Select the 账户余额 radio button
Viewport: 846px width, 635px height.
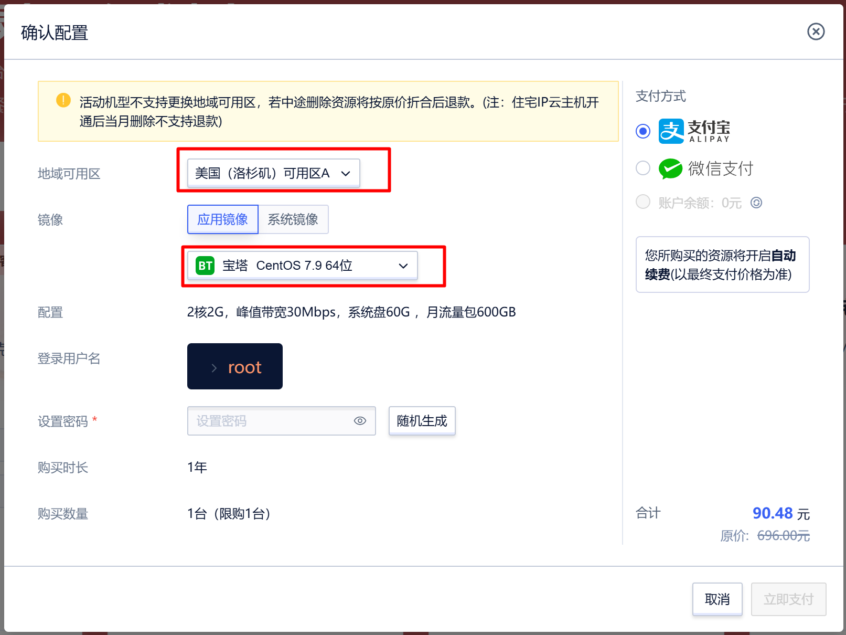643,202
